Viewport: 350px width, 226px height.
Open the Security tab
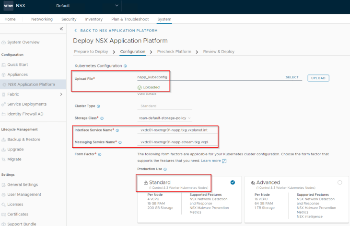coord(69,19)
